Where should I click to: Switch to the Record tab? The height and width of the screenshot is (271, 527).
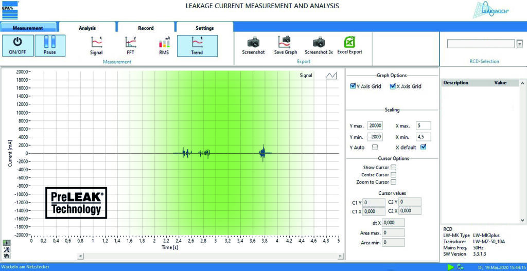pos(146,28)
